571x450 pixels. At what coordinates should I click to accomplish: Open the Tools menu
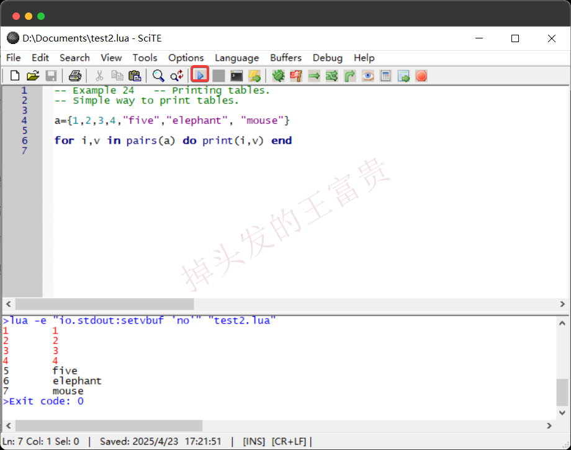tap(145, 58)
